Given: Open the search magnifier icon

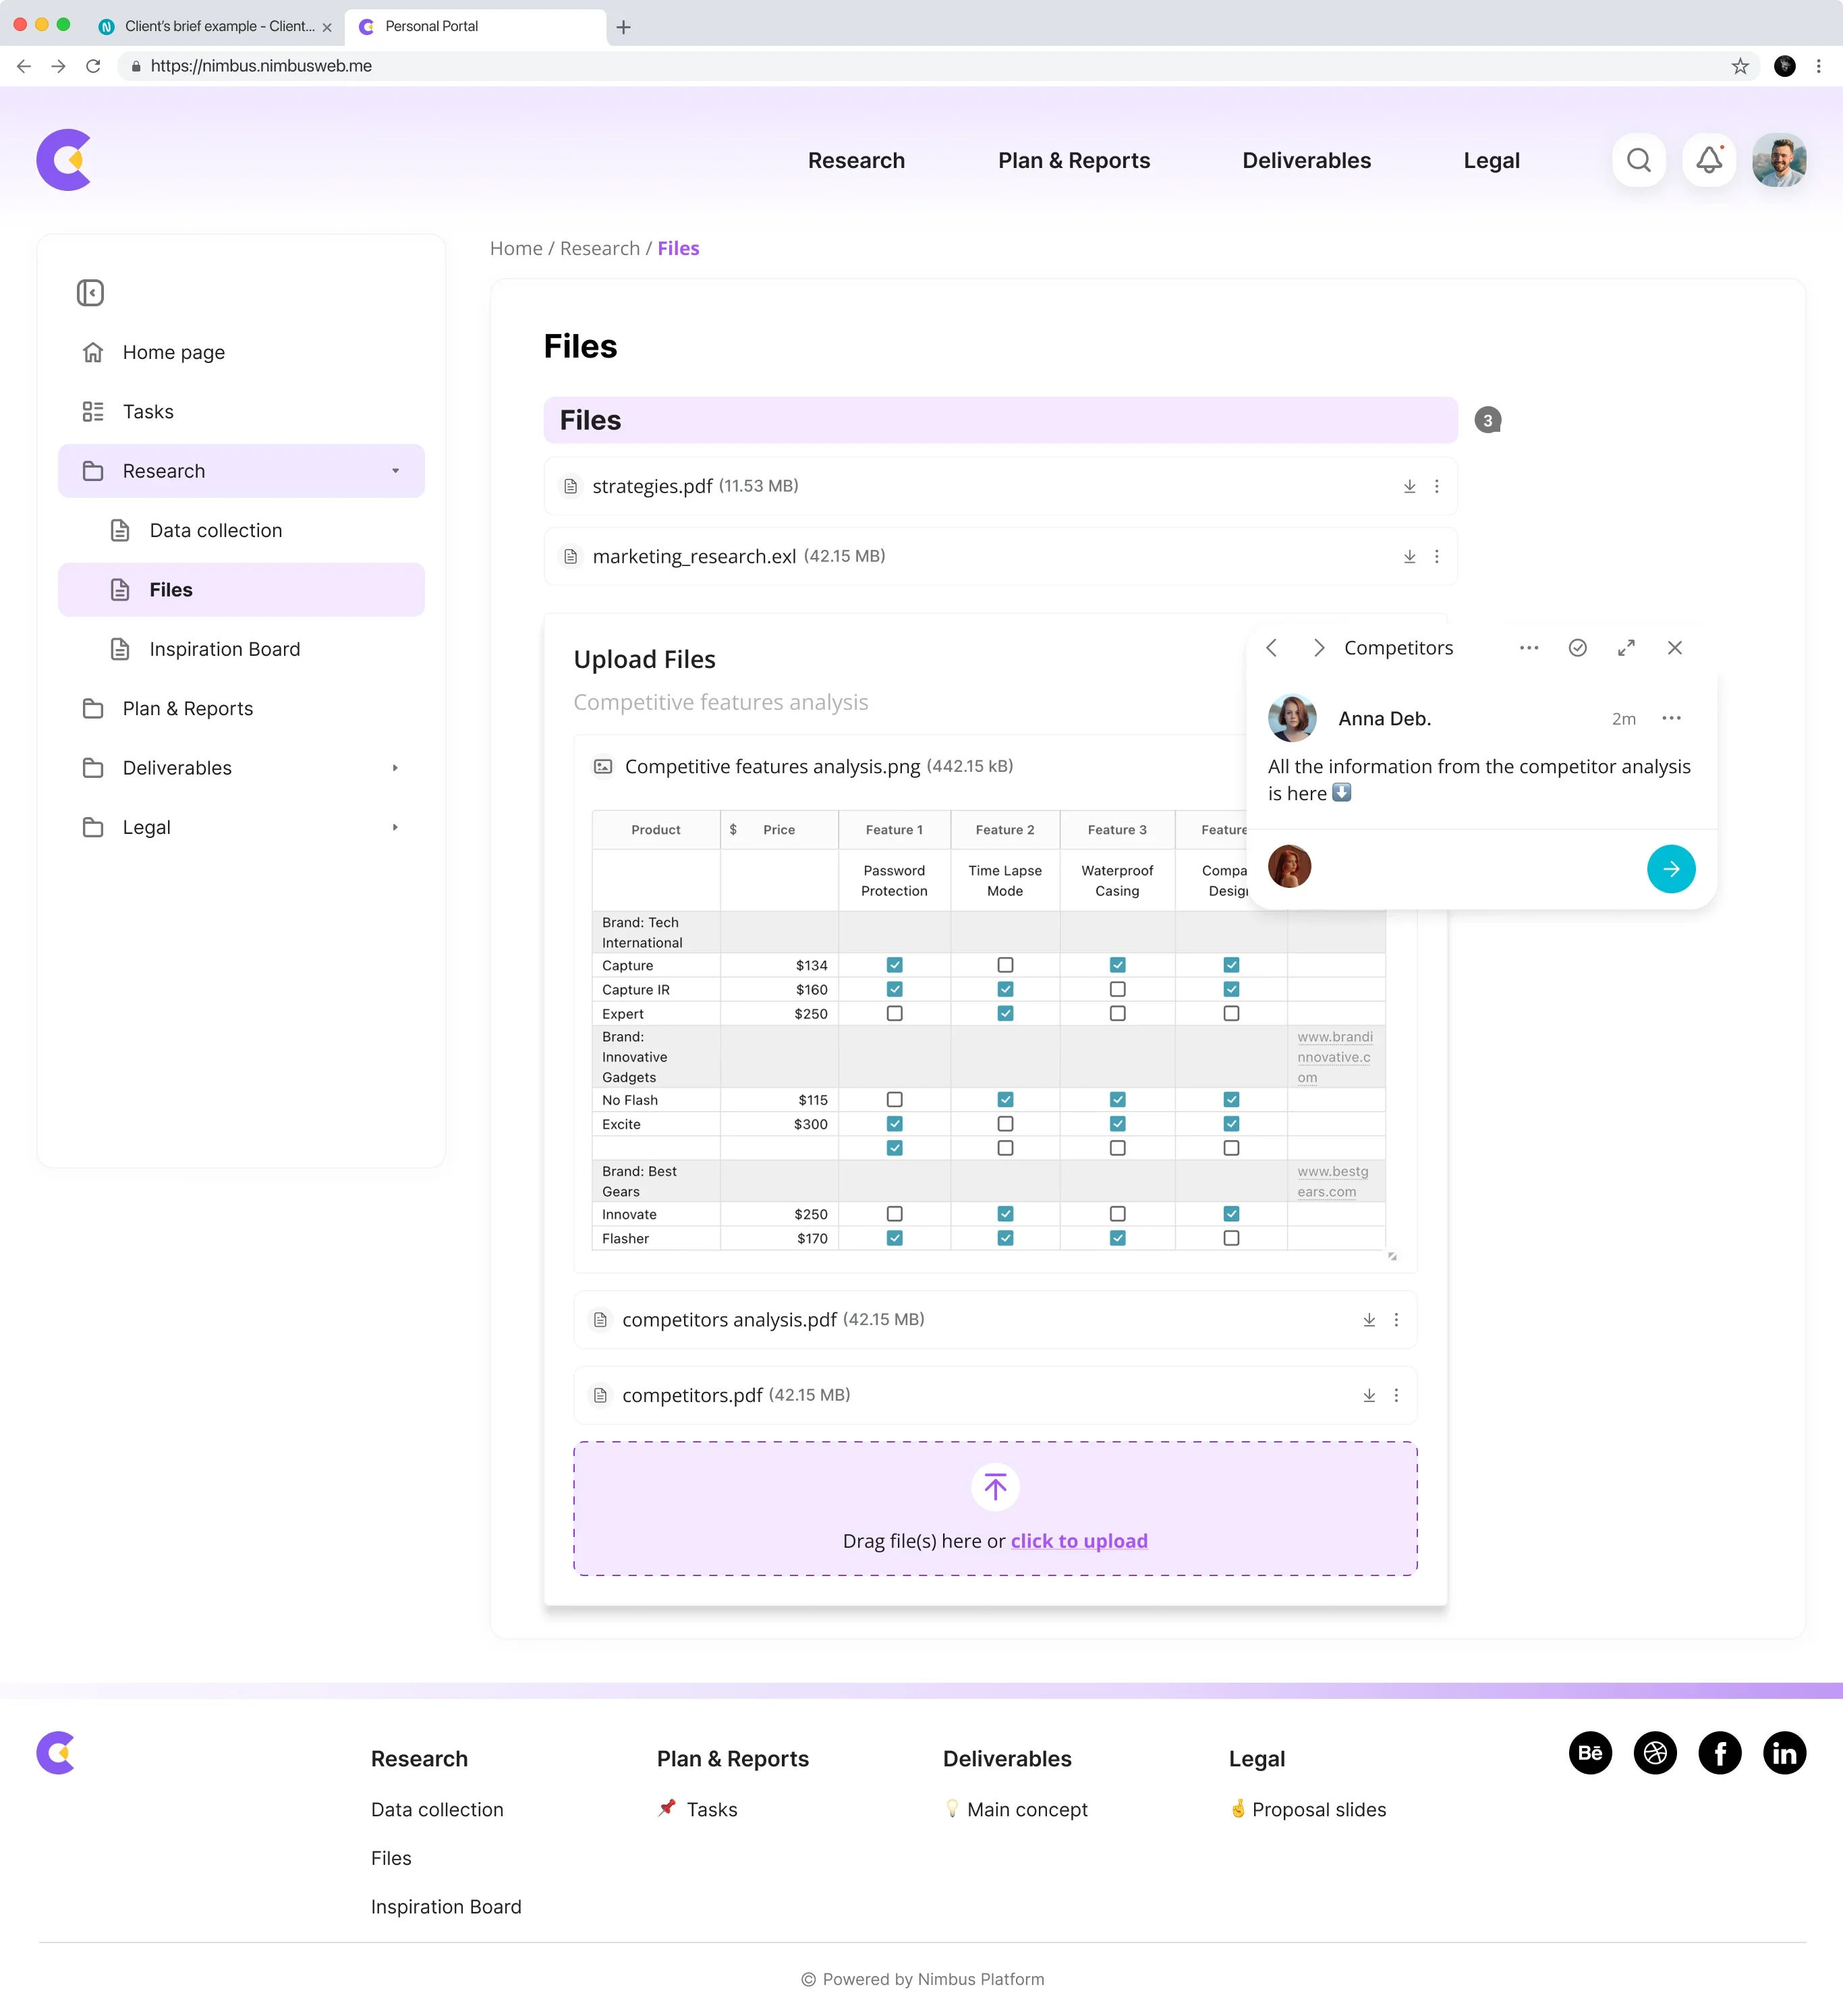Looking at the screenshot, I should coord(1638,160).
